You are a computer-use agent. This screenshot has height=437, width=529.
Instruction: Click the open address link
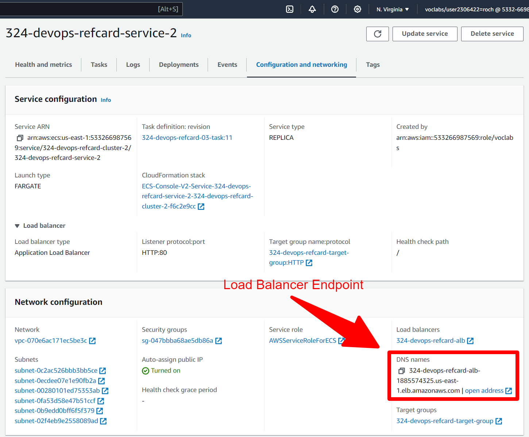pyautogui.click(x=484, y=391)
